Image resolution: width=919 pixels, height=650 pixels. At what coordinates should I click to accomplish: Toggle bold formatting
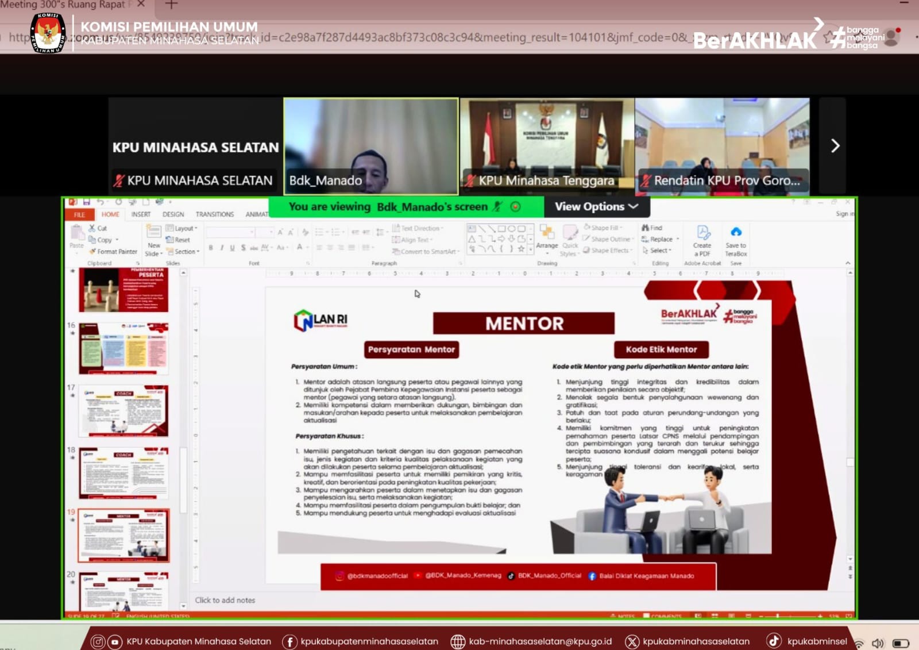coord(211,248)
